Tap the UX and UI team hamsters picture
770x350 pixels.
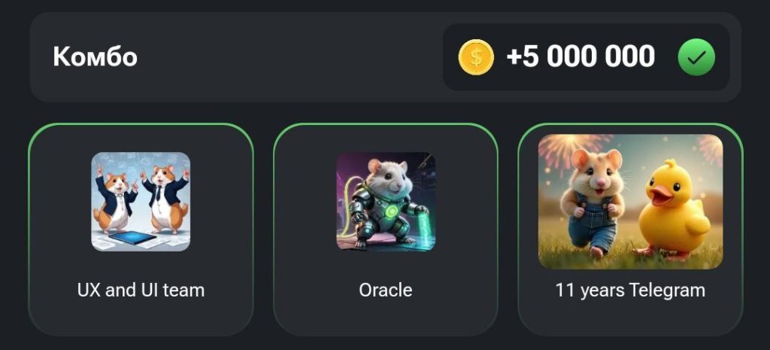pyautogui.click(x=141, y=202)
